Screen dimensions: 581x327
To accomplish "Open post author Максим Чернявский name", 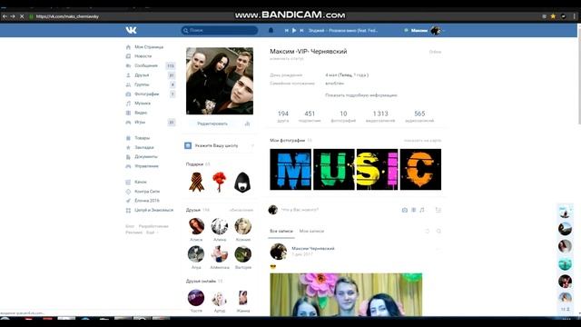I will pos(313,248).
